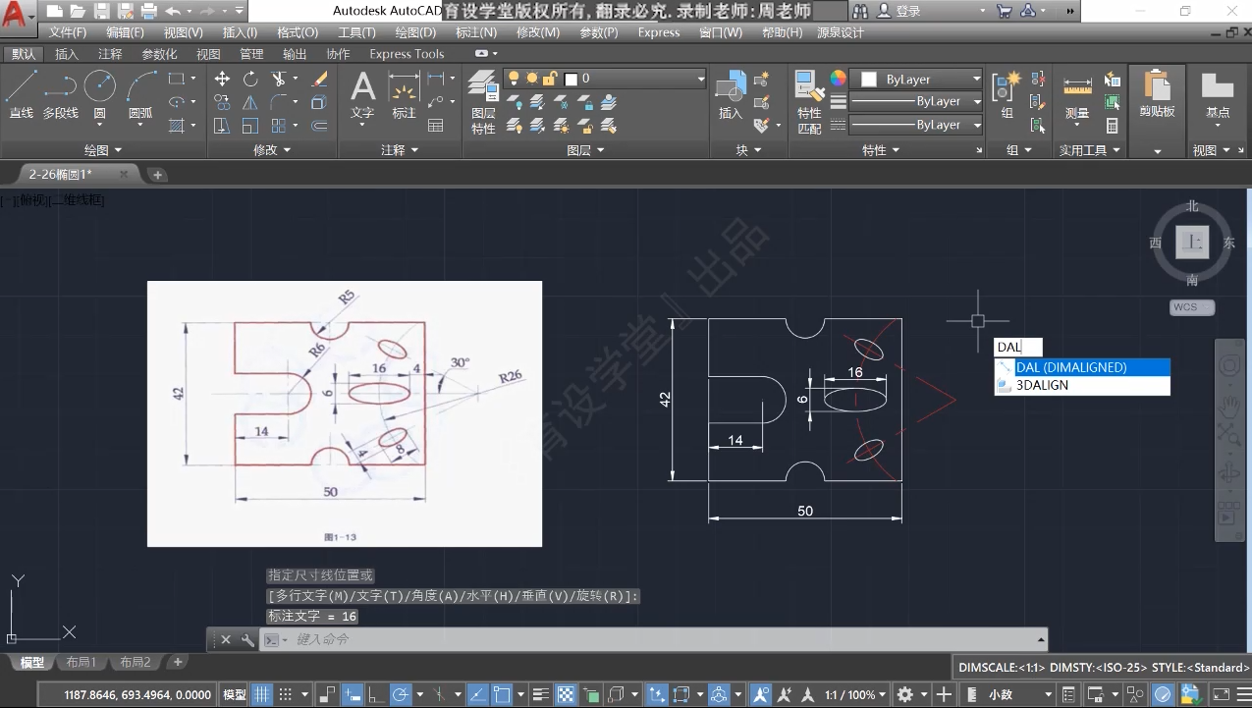Choose 3DALIGN from the autocomplete list
1252x708 pixels.
click(x=1082, y=386)
